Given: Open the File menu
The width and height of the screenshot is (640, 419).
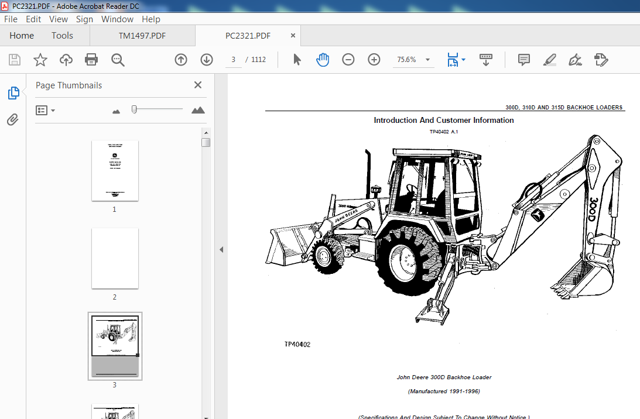Looking at the screenshot, I should [x=11, y=19].
